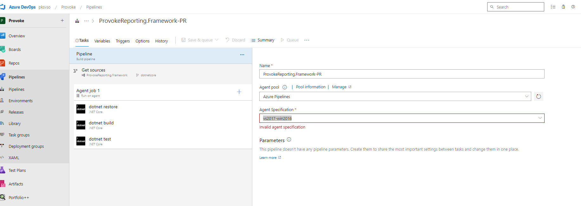
Task: Open the Pipeline more options ellipsis
Action: pos(242,55)
